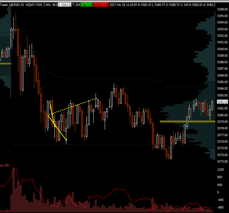Viewport: 229px width, 213px height.
Task: Click the red 'DChg: -4.50' box
Action: click(101, 5)
